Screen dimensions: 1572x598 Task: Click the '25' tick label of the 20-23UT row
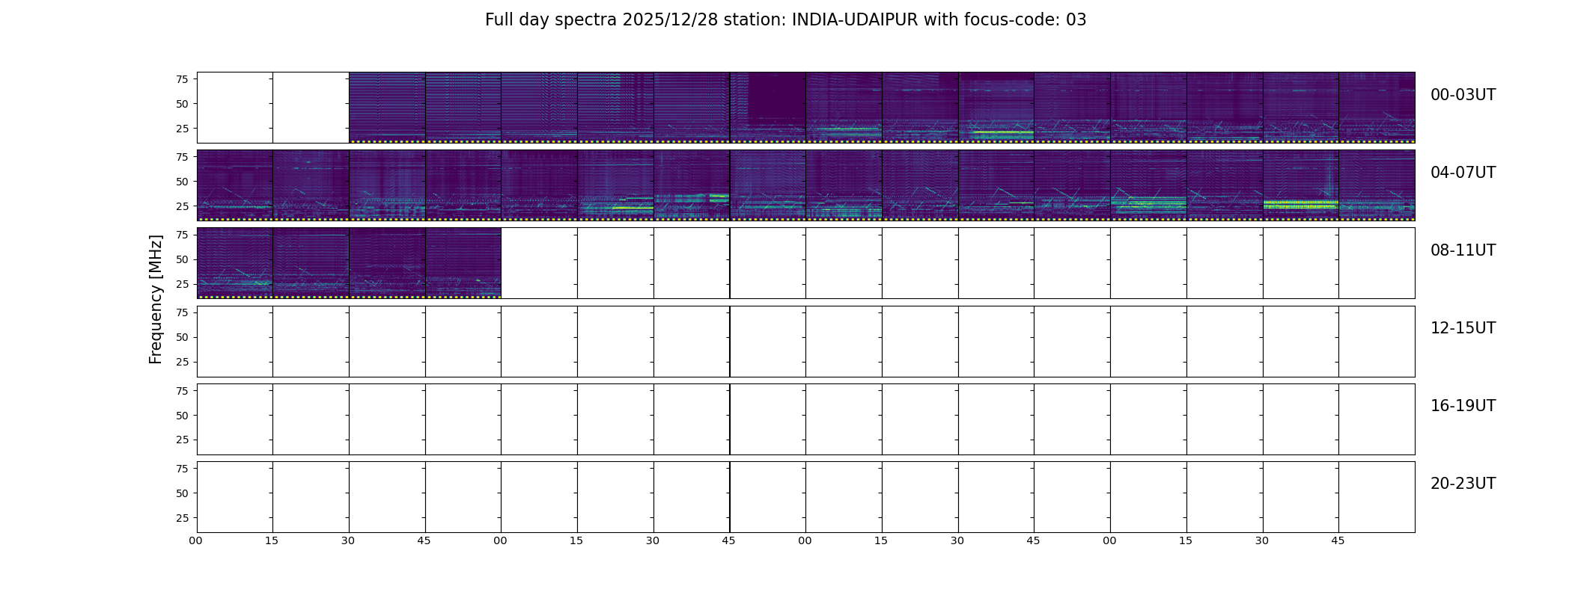tap(181, 518)
